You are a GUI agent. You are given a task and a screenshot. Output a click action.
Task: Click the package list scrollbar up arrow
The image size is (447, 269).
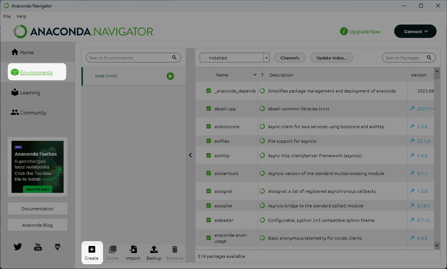(x=437, y=71)
